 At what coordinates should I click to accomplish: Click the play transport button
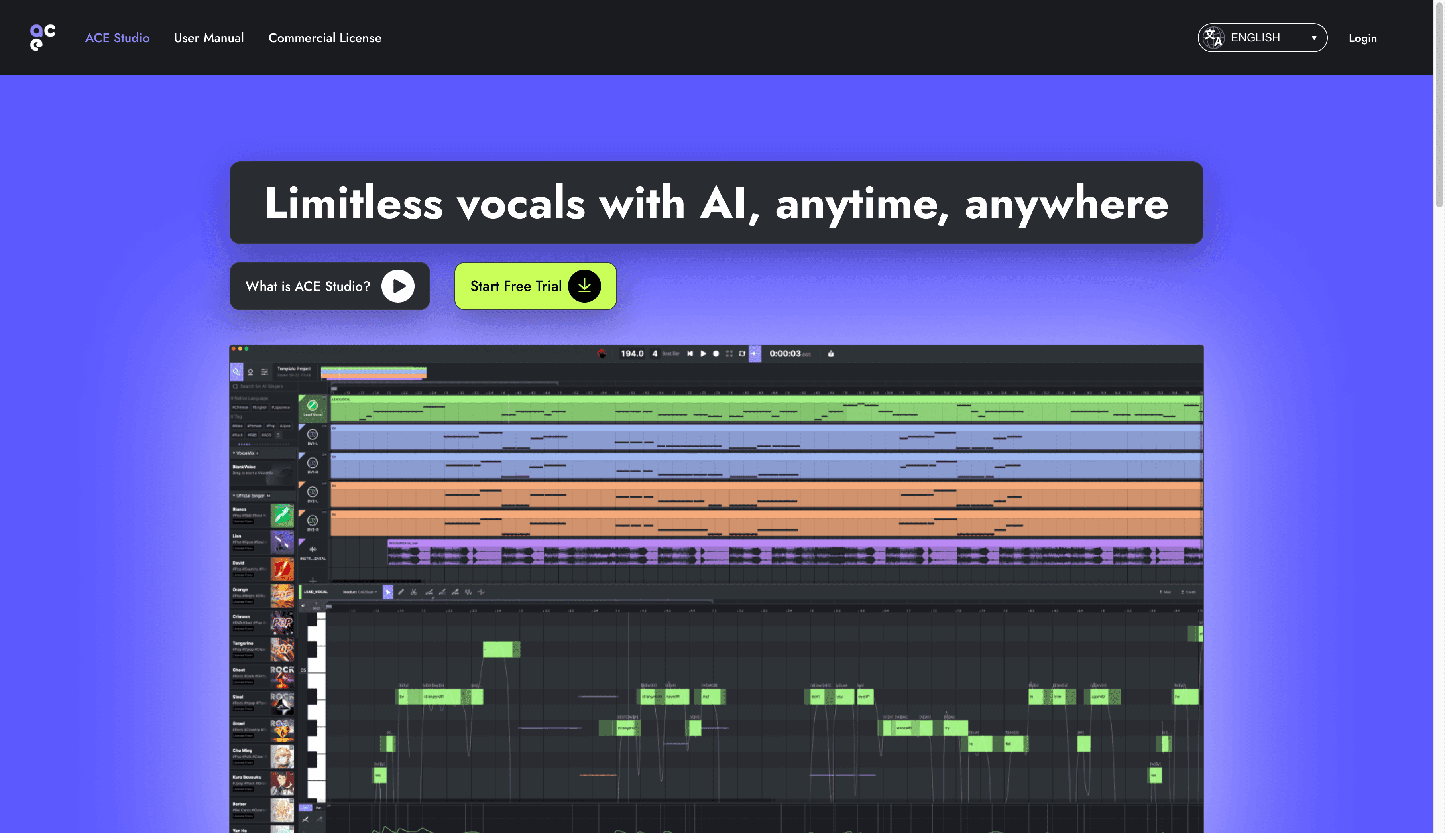point(703,354)
